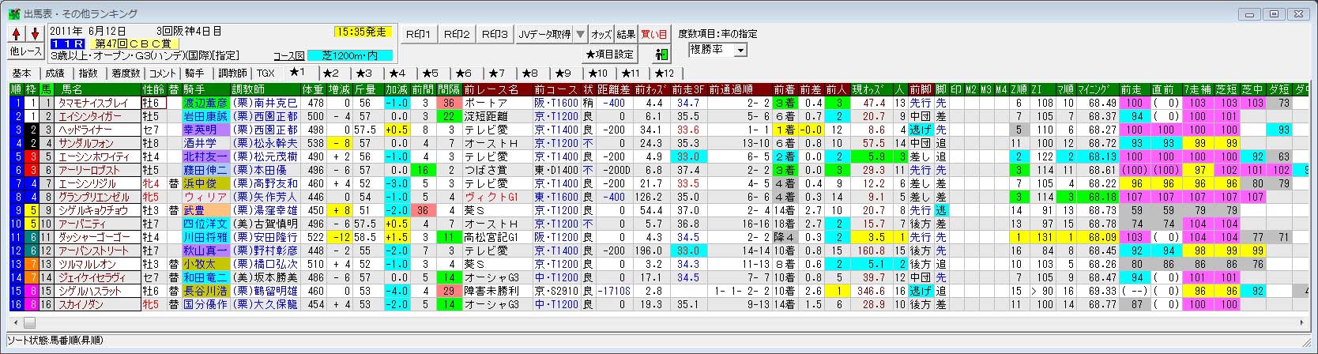The width and height of the screenshot is (1318, 354).
Task: Sort by the 馬名 column header
Action: 72,89
